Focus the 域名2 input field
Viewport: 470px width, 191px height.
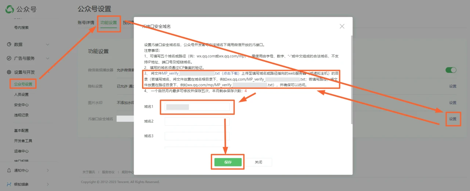pyautogui.click(x=197, y=122)
